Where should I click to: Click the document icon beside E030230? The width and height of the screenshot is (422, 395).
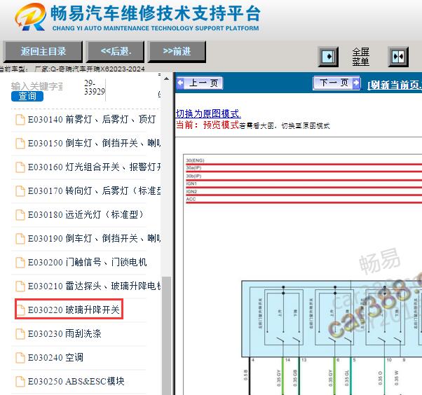coord(20,334)
